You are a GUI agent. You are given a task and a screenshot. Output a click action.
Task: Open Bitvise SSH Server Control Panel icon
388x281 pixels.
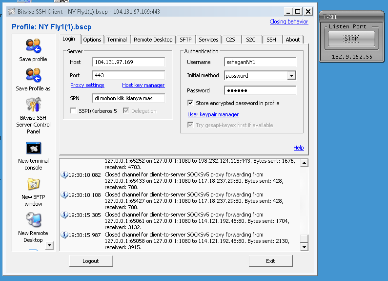(33, 104)
